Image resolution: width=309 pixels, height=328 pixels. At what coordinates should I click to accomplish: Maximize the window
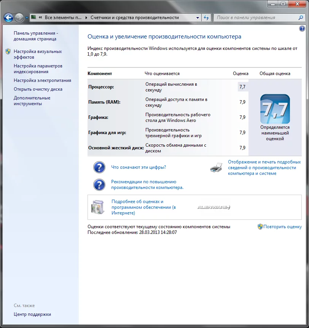point(283,4)
